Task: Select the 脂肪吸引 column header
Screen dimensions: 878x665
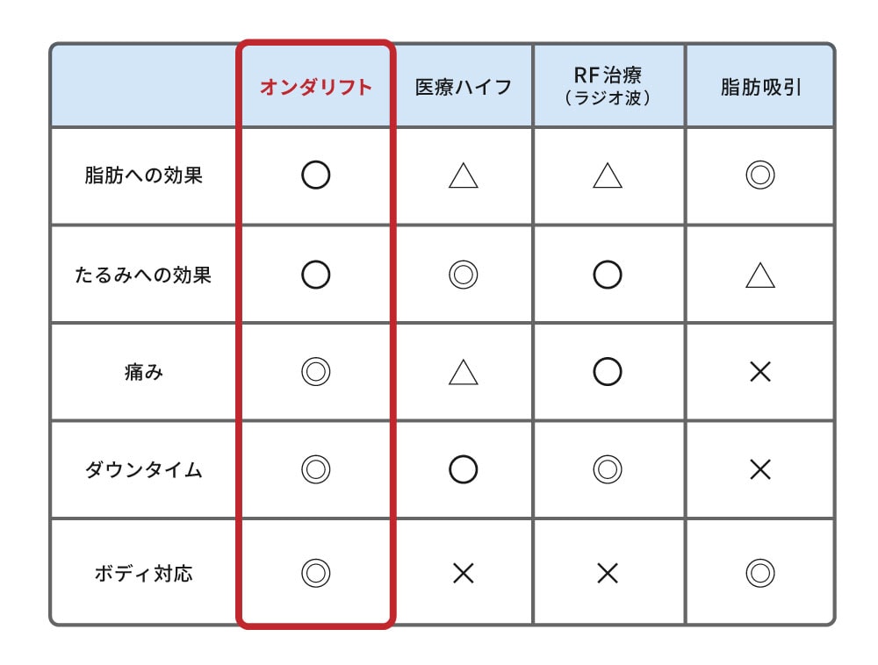Action: 760,87
